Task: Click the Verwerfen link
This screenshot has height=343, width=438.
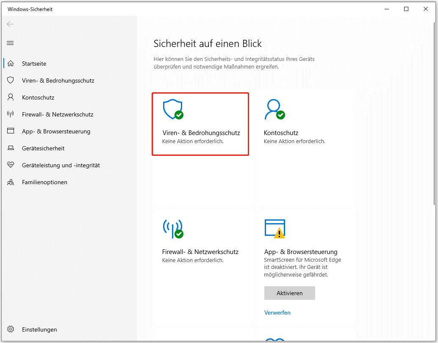Action: tap(277, 313)
